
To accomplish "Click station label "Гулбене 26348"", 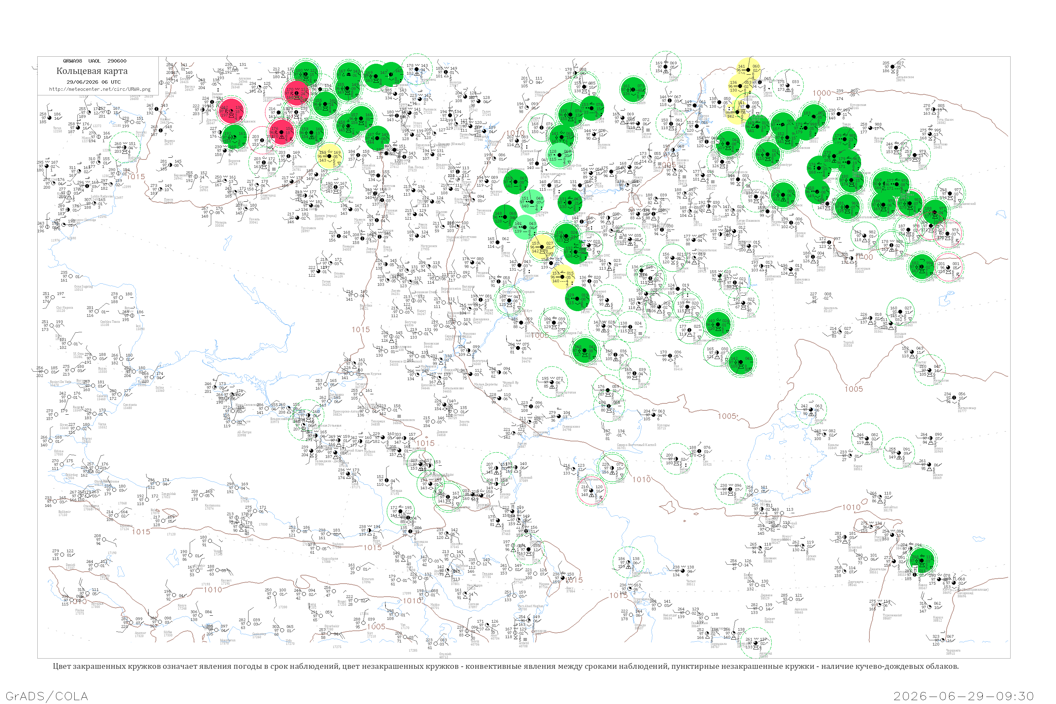I will [x=237, y=85].
